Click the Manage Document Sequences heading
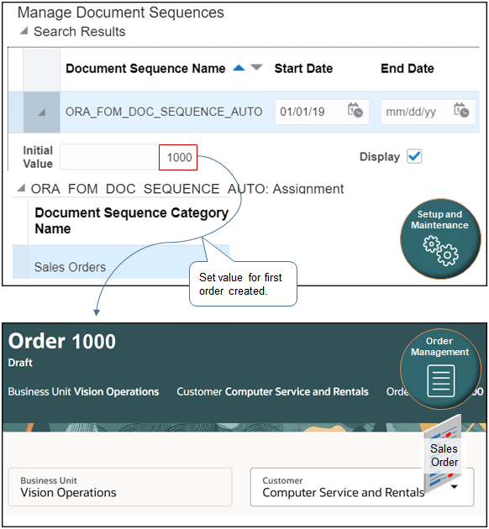This screenshot has width=489, height=529. click(x=120, y=13)
